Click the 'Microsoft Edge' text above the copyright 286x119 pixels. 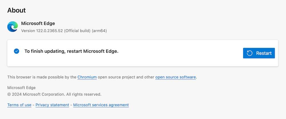21,87
